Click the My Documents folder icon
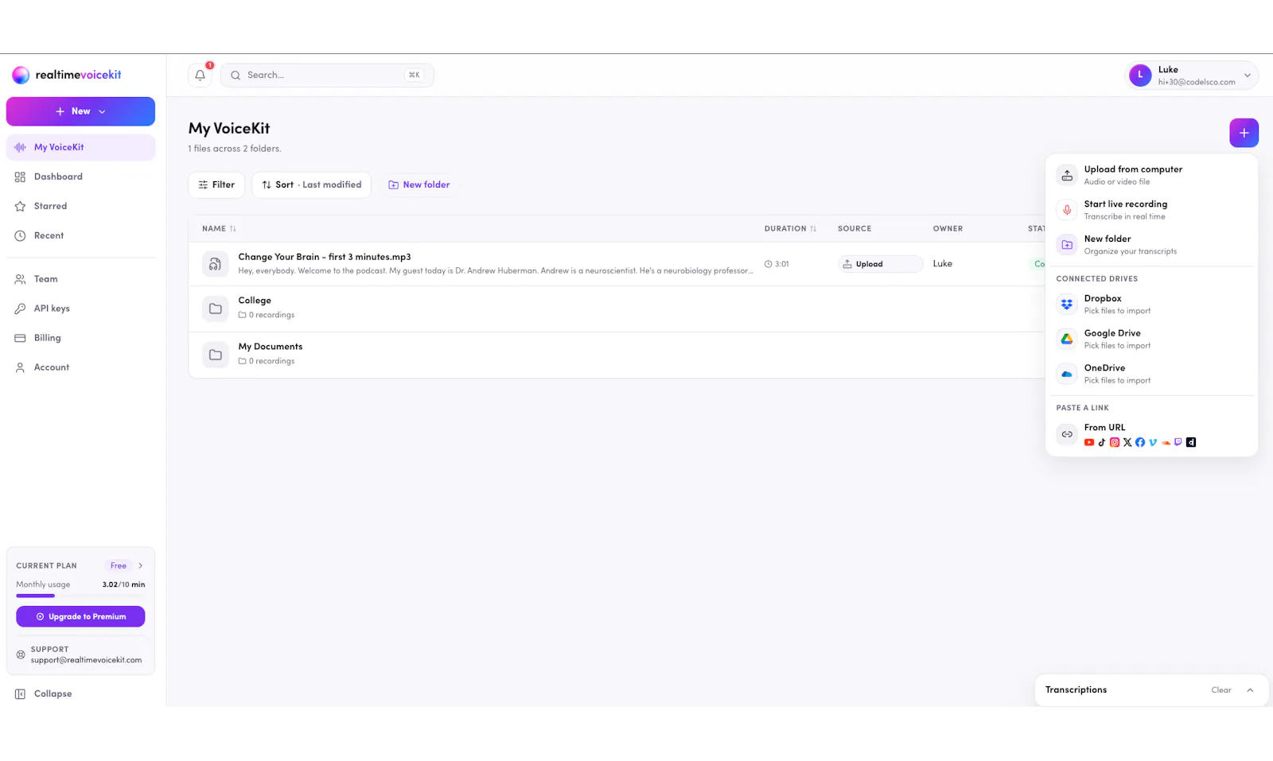The height and width of the screenshot is (761, 1273). click(x=215, y=355)
